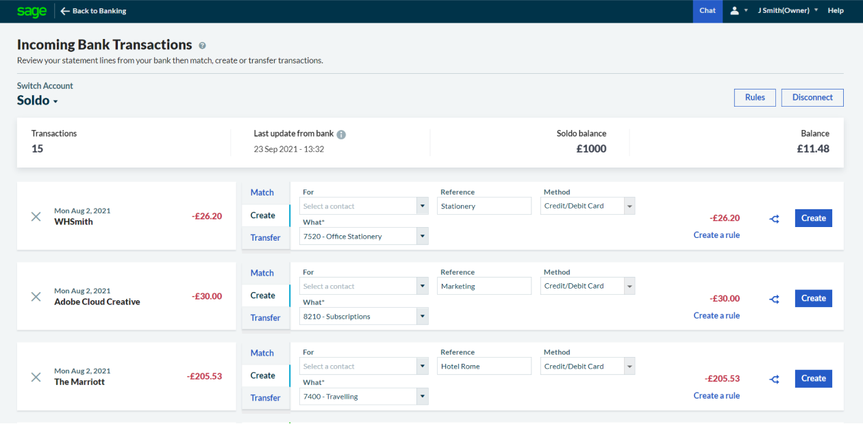Click the Transactions count 15

point(37,148)
